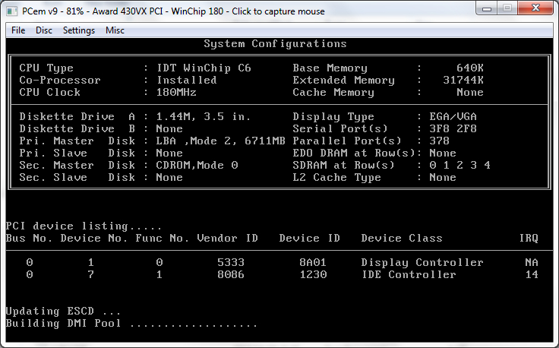Click the '378' parallel port value
Viewport: 559px width, 348px height.
439,141
